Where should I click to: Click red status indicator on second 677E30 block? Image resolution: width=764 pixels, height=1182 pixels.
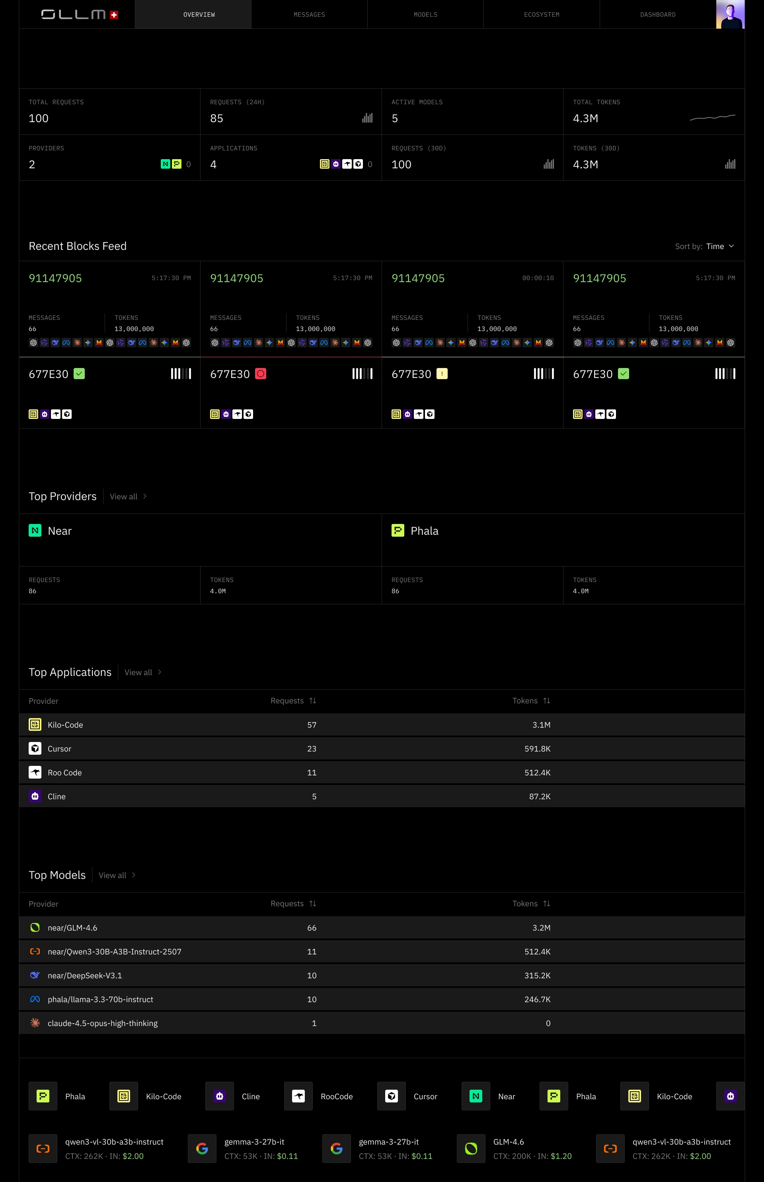(x=261, y=374)
